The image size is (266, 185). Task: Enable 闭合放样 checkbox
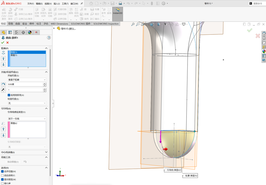point(2,175)
